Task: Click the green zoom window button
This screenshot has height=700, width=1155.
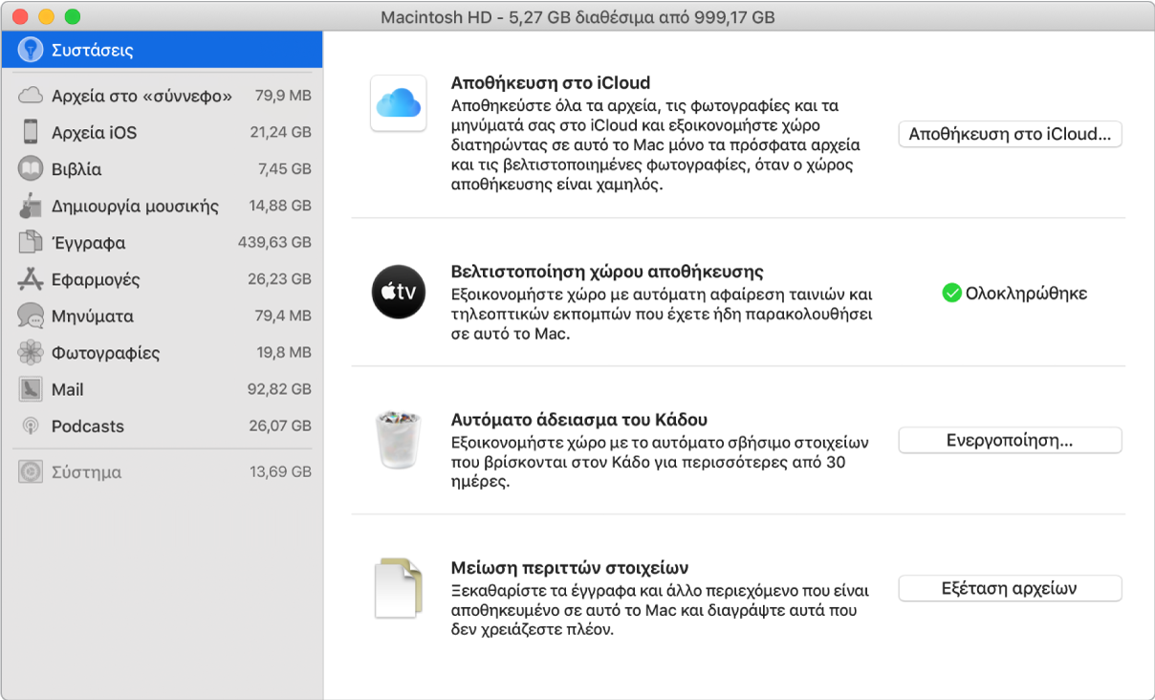Action: 72,17
